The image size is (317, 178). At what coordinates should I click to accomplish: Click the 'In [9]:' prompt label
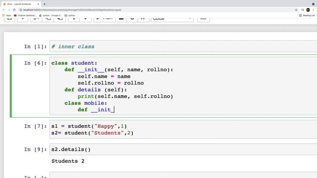pos(35,149)
